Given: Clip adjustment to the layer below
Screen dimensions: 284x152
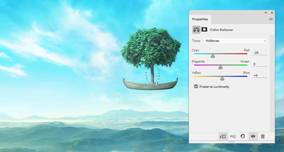Looking at the screenshot, I should pos(223,136).
